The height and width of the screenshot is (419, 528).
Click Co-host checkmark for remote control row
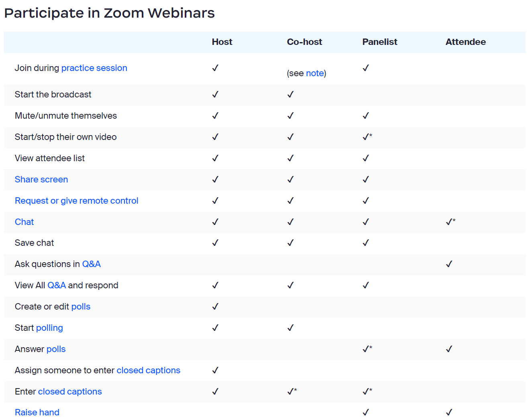click(x=290, y=200)
